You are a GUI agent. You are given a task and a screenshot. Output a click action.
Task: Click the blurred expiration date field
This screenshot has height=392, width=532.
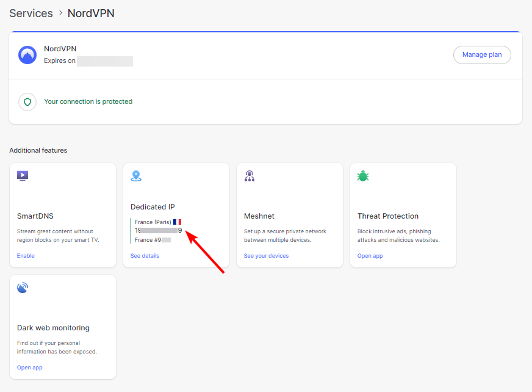(x=104, y=60)
